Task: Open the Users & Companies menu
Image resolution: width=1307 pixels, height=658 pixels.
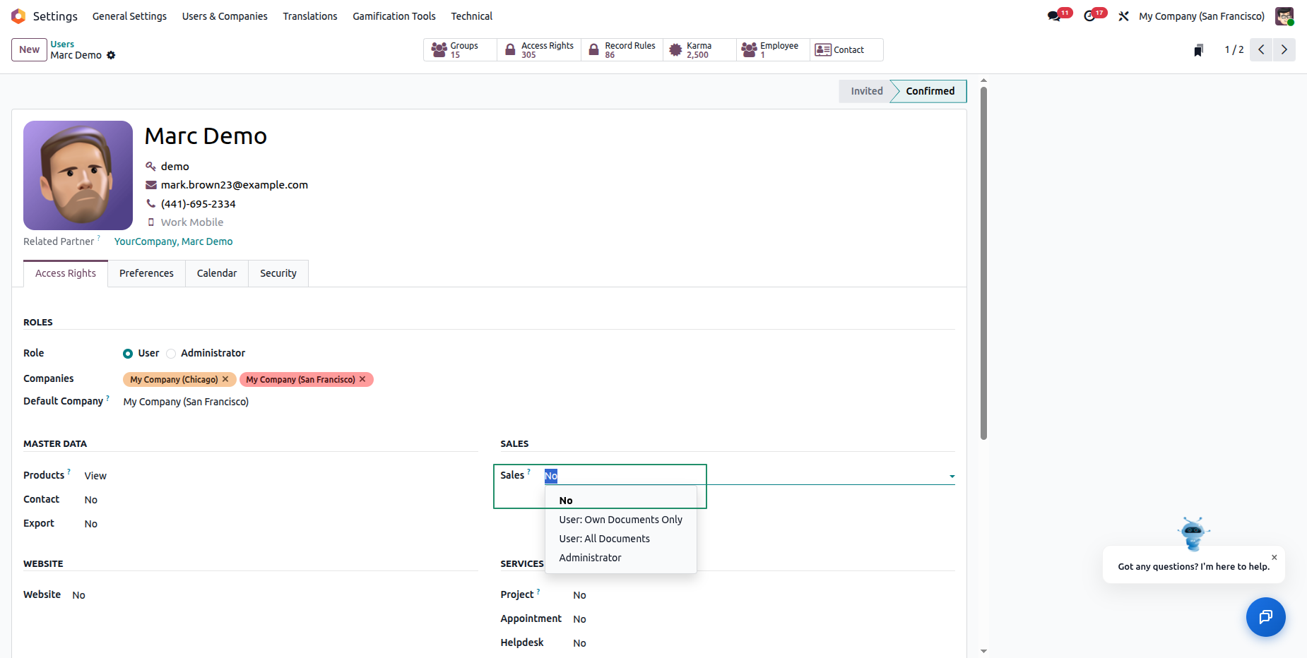Action: [x=225, y=16]
